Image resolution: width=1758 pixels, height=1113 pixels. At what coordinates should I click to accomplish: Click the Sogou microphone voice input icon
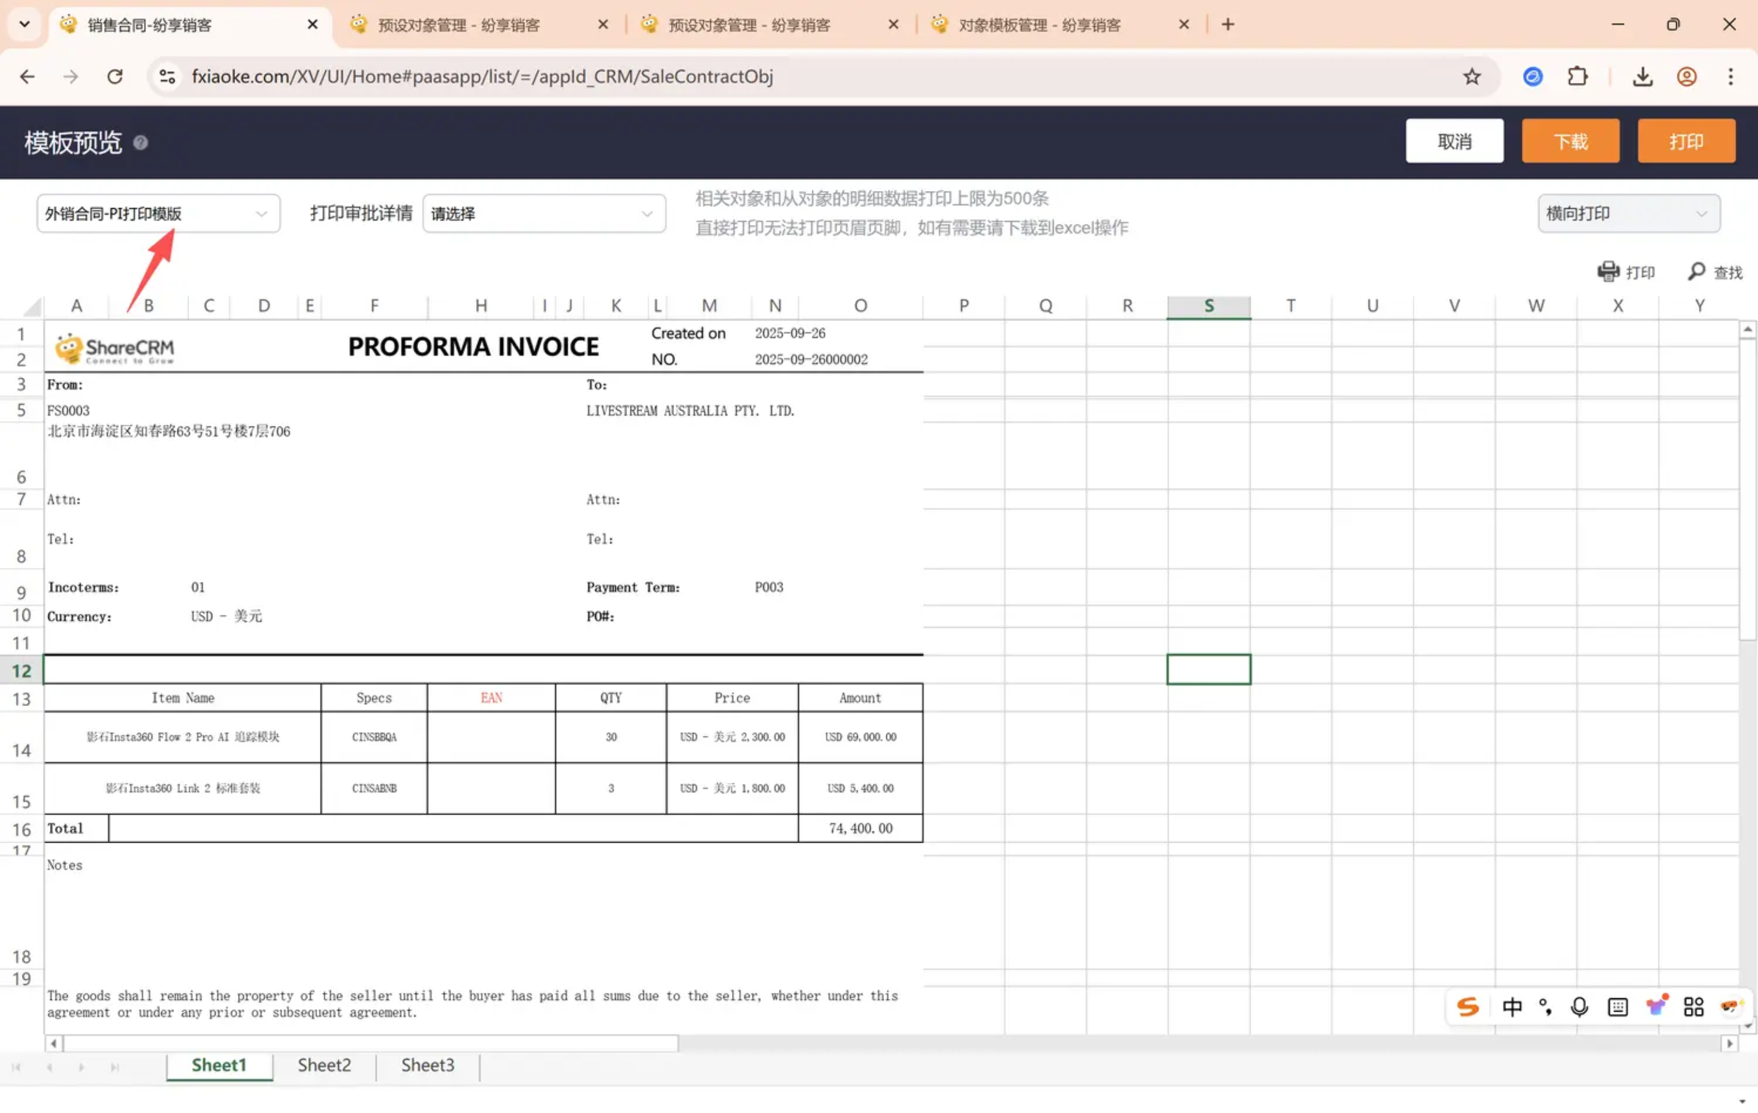click(x=1579, y=1006)
